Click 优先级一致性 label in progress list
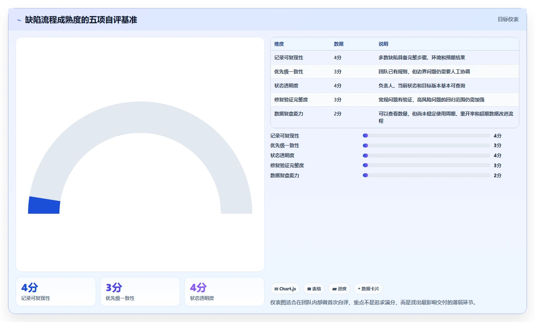This screenshot has height=322, width=535. tap(285, 146)
